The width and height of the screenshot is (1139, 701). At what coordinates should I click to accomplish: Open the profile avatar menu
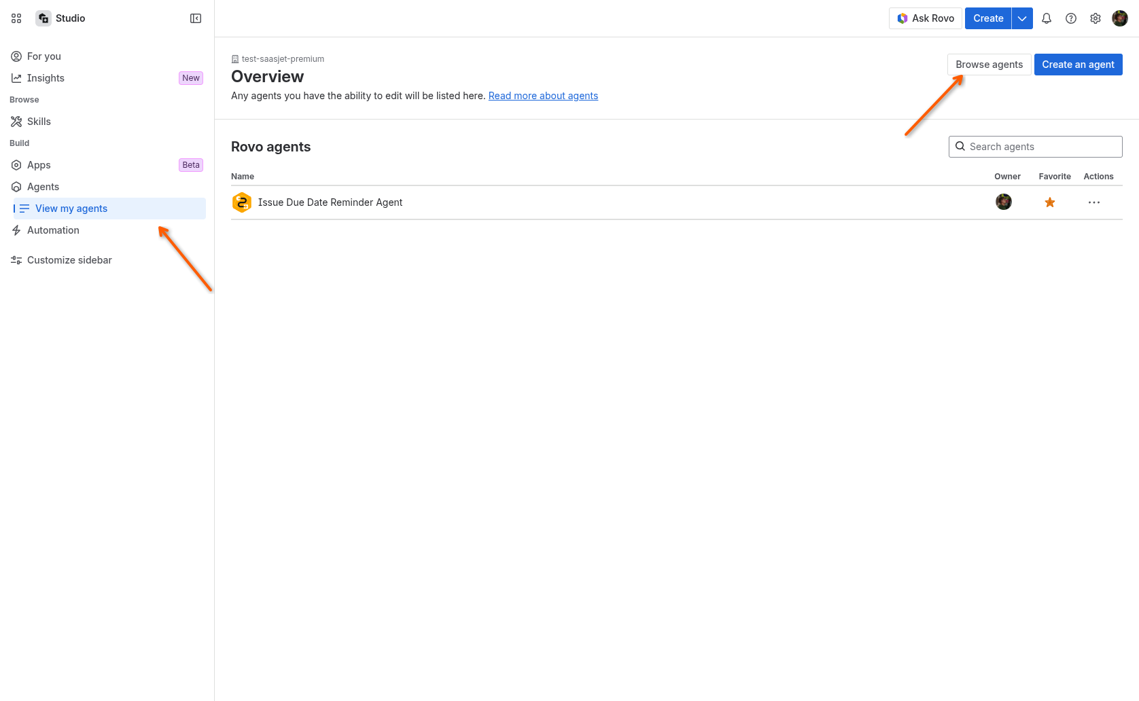pyautogui.click(x=1120, y=18)
